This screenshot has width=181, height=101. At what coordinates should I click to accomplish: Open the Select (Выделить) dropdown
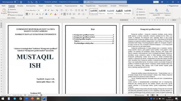point(141,15)
